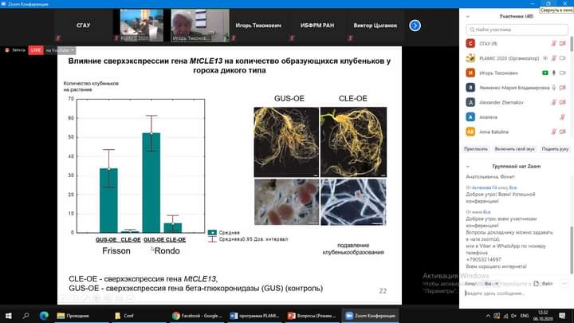Image resolution: width=574 pixels, height=323 pixels.
Task: Click camera icon for PLAMIC 2020
Action: click(x=563, y=58)
